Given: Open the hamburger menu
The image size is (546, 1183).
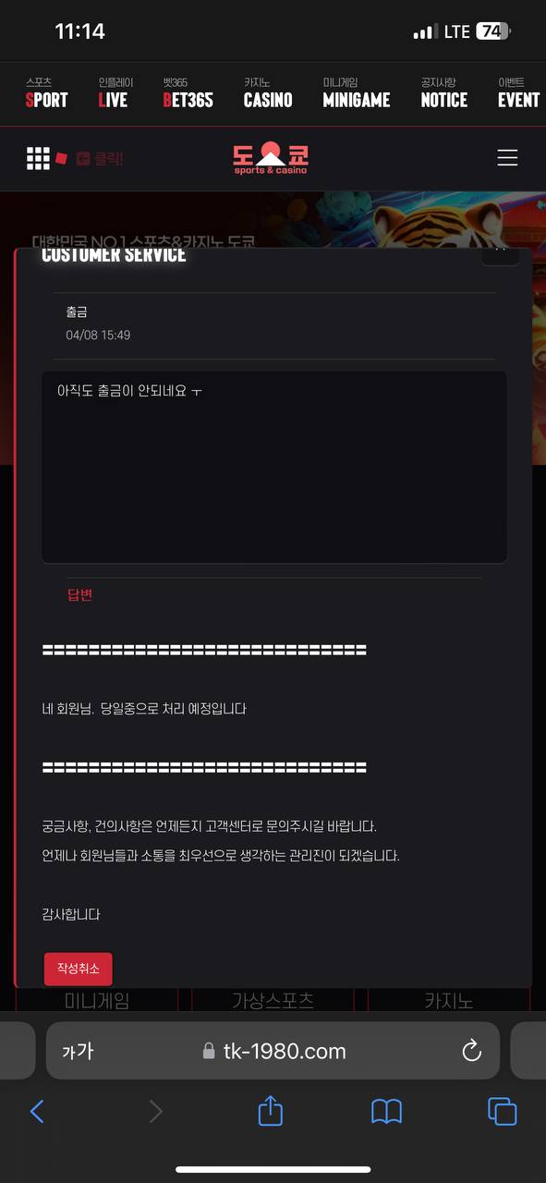Looking at the screenshot, I should click(507, 158).
